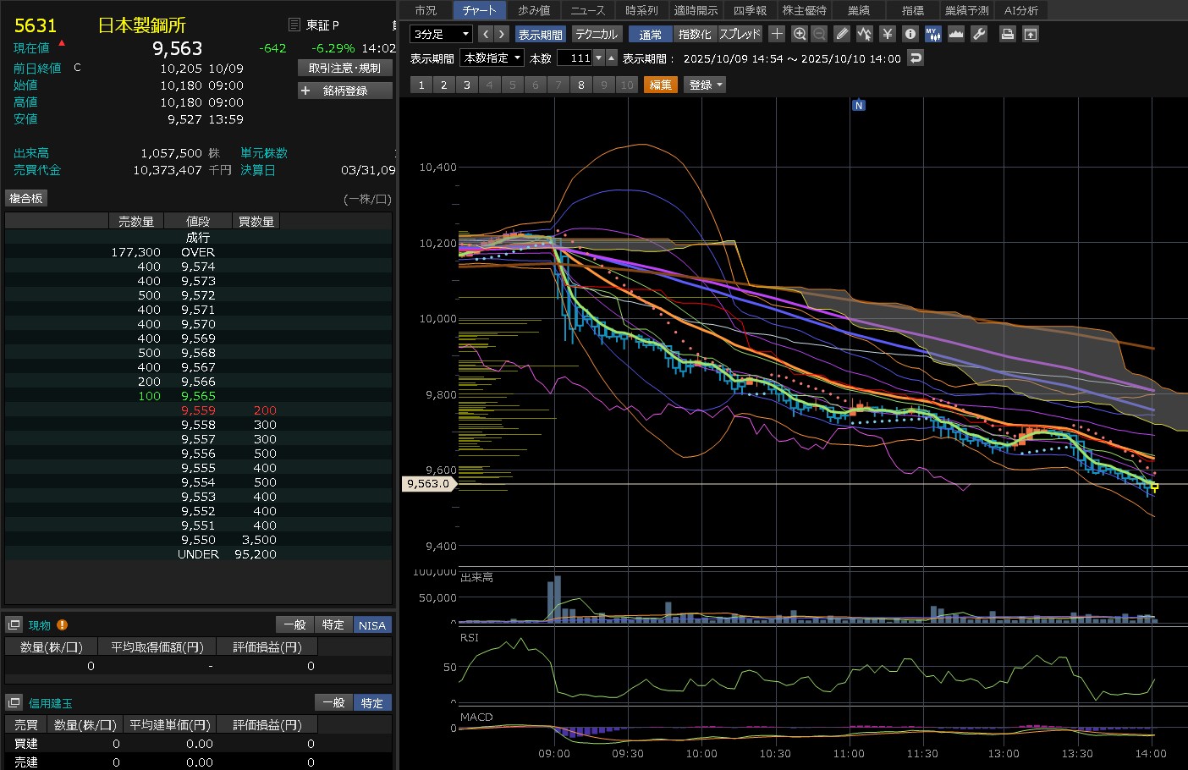The image size is (1188, 770).
Task: Switch chart to スプレッド mode
Action: [x=740, y=34]
